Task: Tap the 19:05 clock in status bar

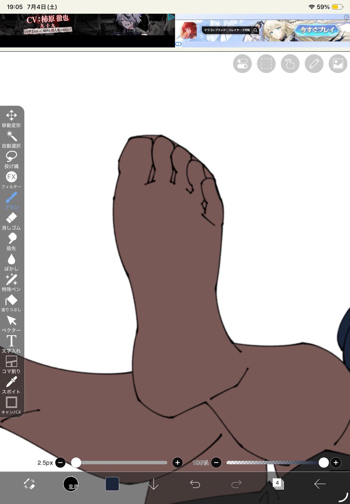Action: [15, 7]
